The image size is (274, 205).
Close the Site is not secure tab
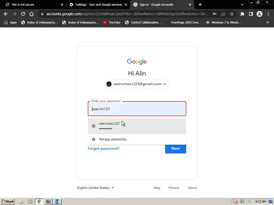click(x=62, y=5)
